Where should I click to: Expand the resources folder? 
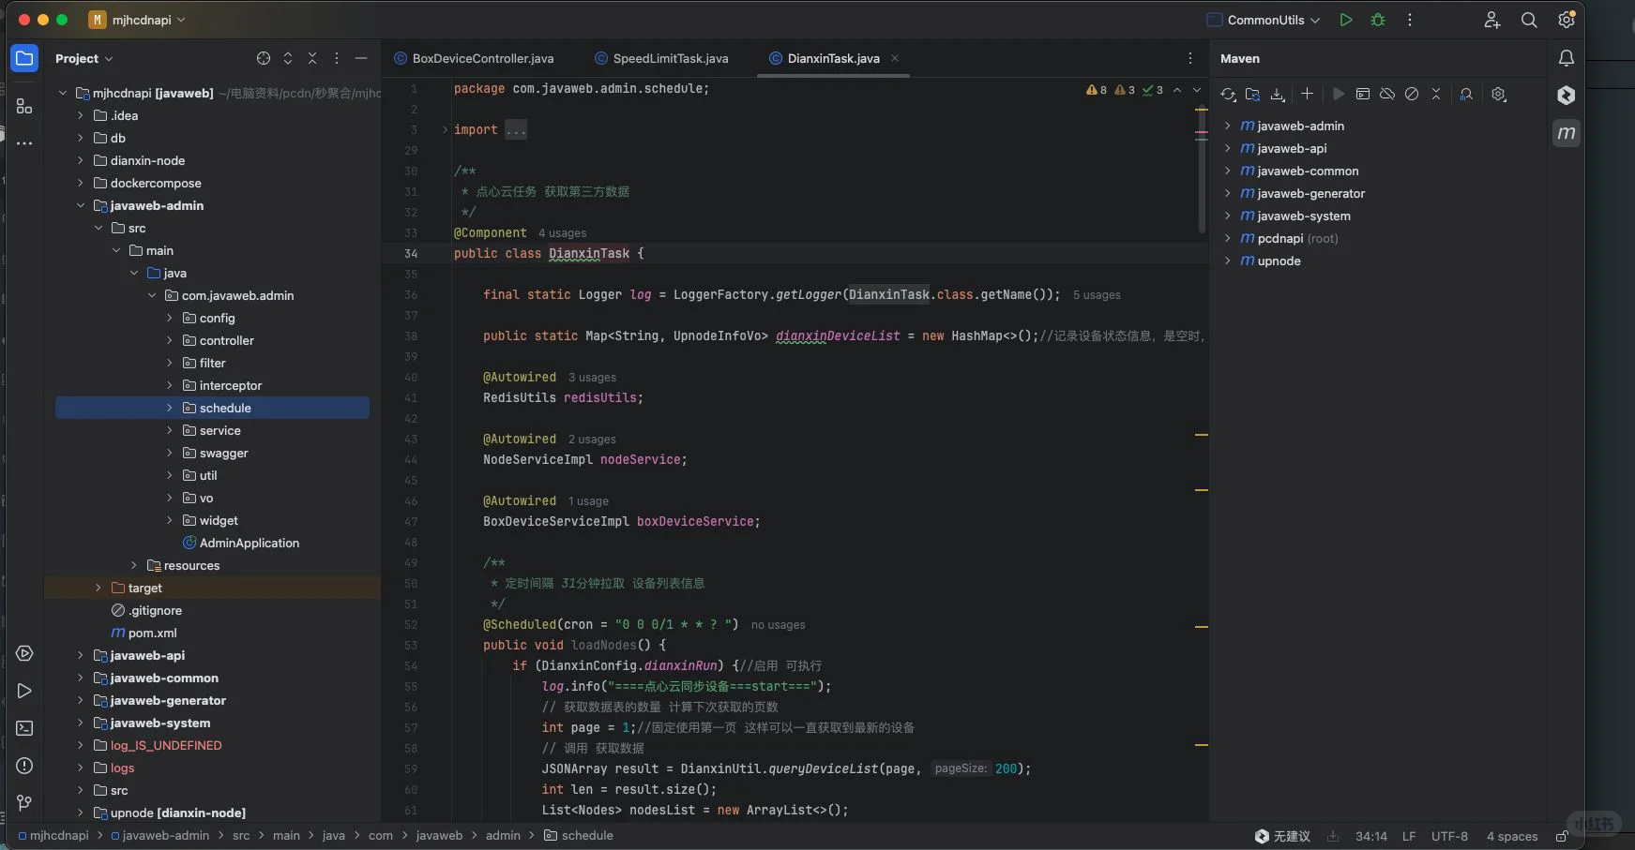(x=134, y=565)
